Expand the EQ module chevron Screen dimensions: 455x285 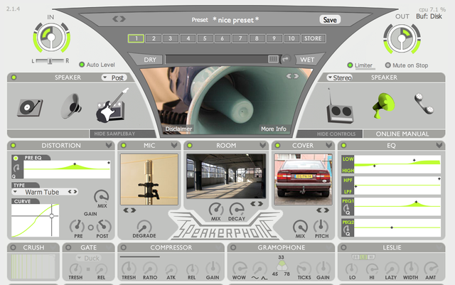439,145
